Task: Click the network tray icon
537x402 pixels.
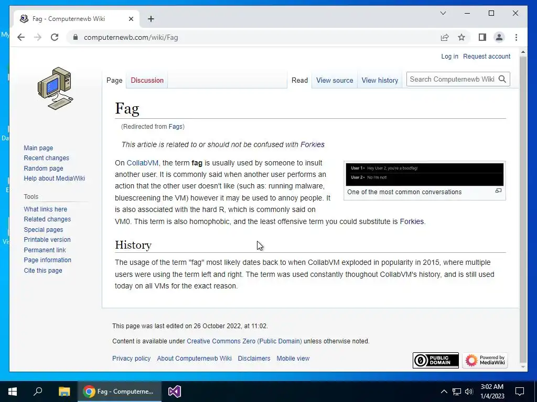Action: click(x=457, y=392)
